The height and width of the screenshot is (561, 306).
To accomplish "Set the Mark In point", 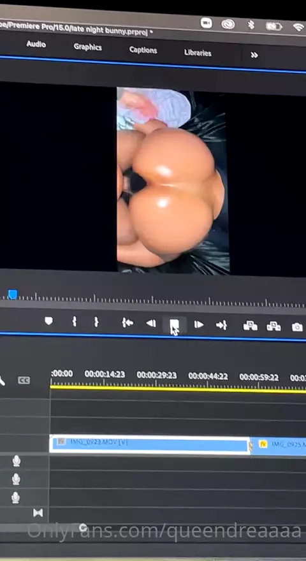I will (x=74, y=322).
